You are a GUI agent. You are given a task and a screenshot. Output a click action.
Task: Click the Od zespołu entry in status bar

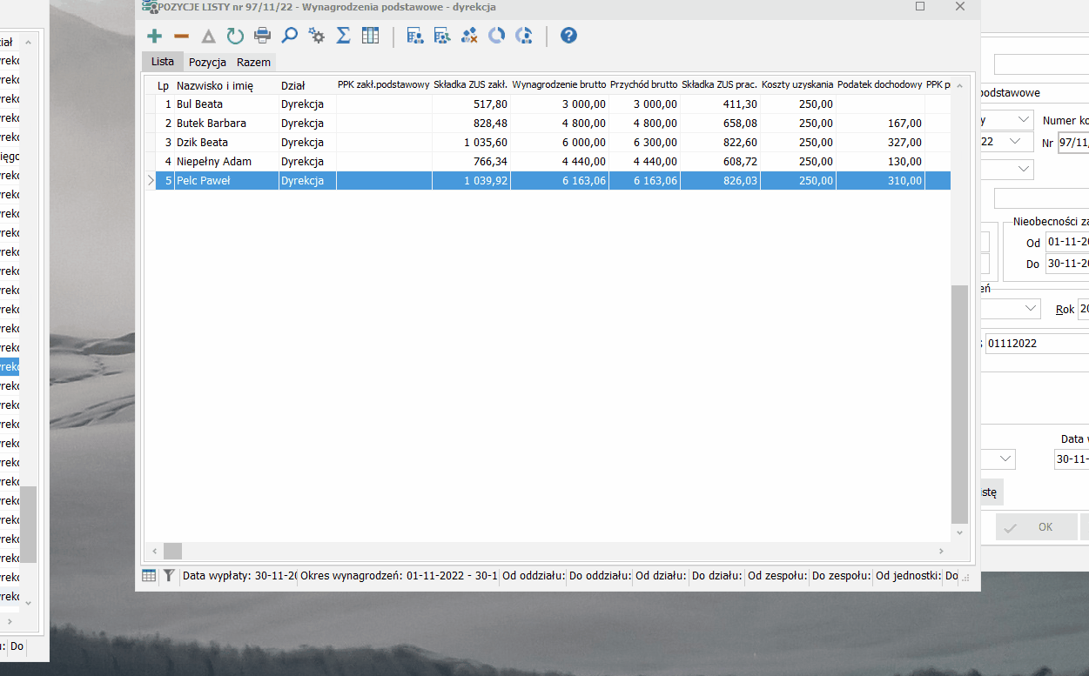(x=777, y=576)
